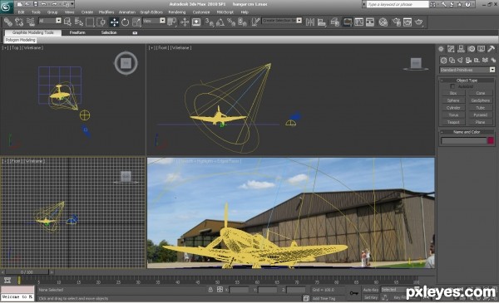Enable the AutoGrid checkbox

coord(452,86)
